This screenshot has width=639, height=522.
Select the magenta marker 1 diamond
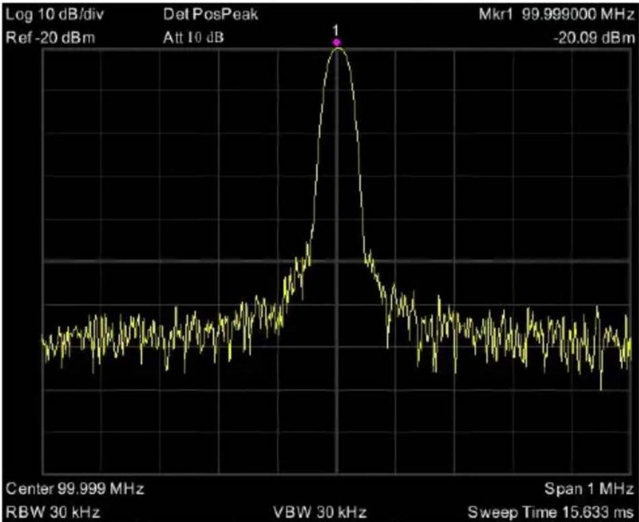336,42
